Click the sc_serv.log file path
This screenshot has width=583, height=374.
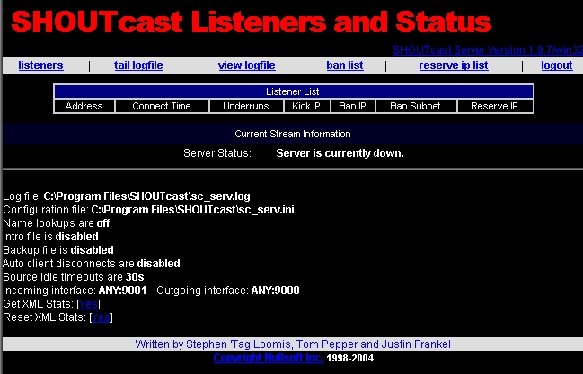[146, 196]
